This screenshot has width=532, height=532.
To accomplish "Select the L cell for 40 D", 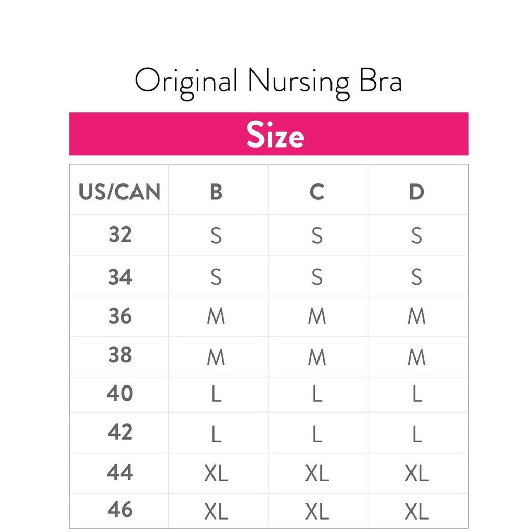I will point(416,394).
